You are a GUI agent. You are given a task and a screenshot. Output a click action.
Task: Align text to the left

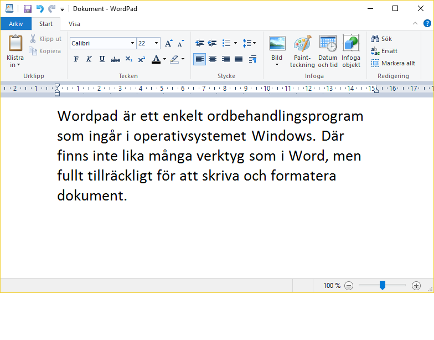point(199,59)
